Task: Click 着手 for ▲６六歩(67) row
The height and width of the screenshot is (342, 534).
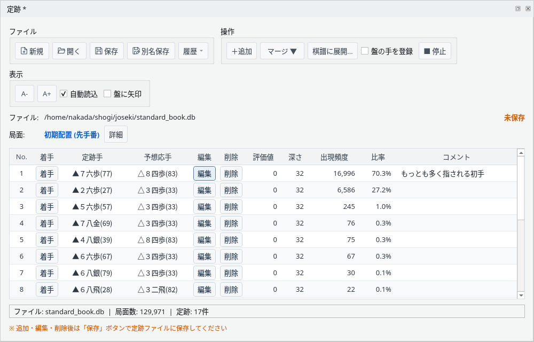Action: [47, 256]
